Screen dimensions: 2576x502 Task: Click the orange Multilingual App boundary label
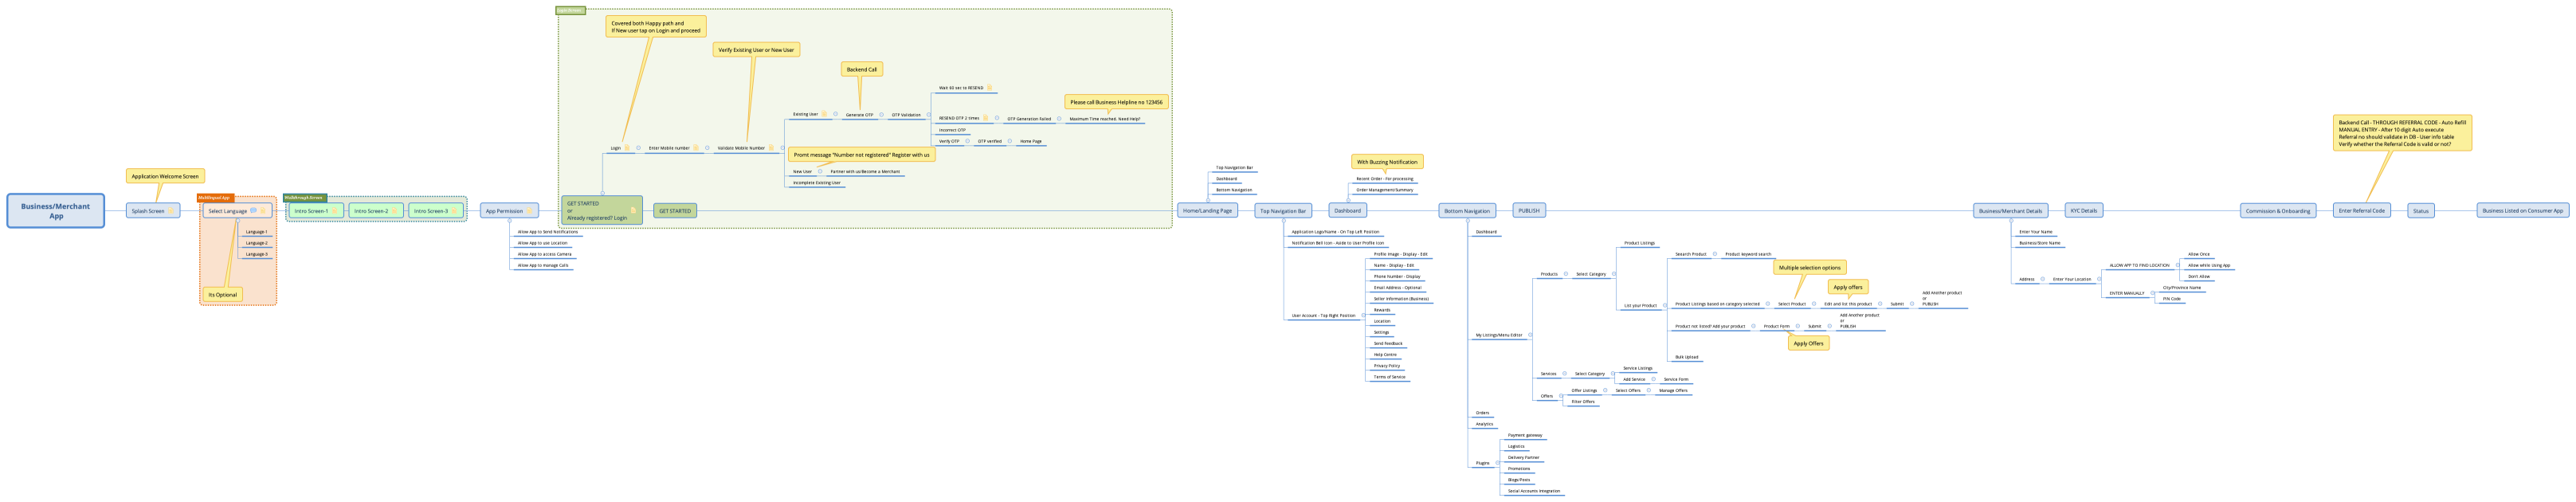coord(215,198)
